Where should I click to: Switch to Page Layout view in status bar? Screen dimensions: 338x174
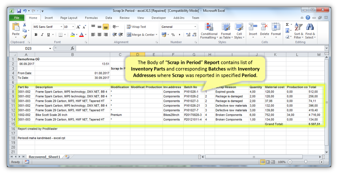click(x=268, y=162)
